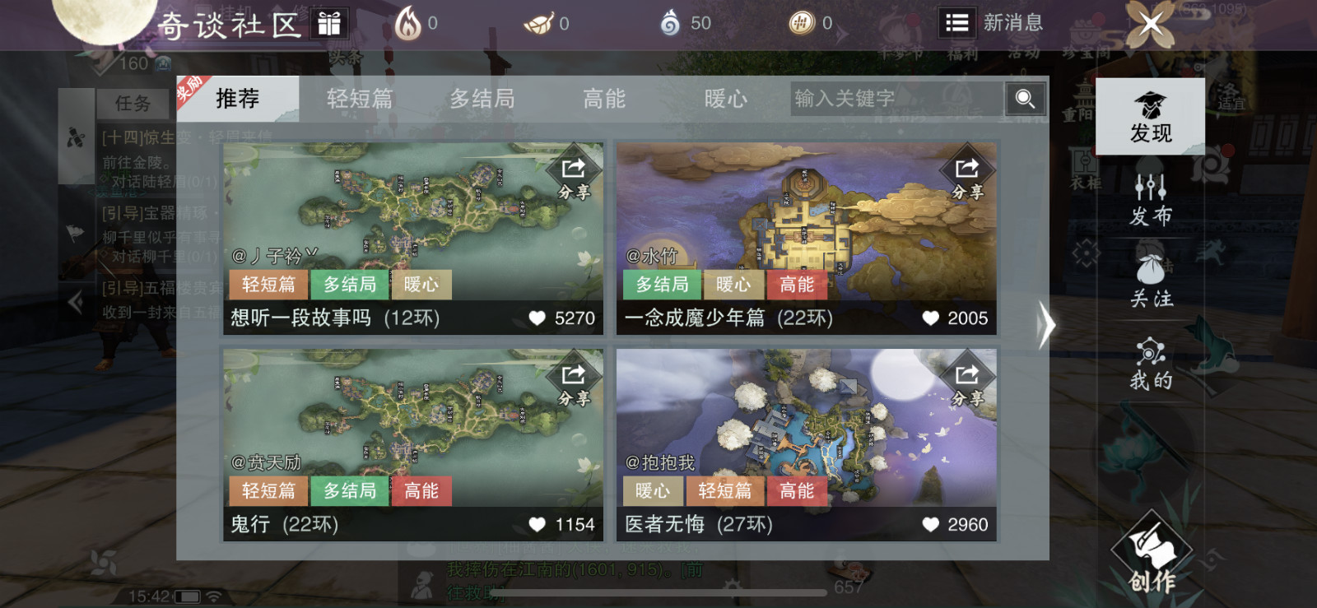Share the 鬼行 story
Viewport: 1317px width, 608px height.
[574, 384]
